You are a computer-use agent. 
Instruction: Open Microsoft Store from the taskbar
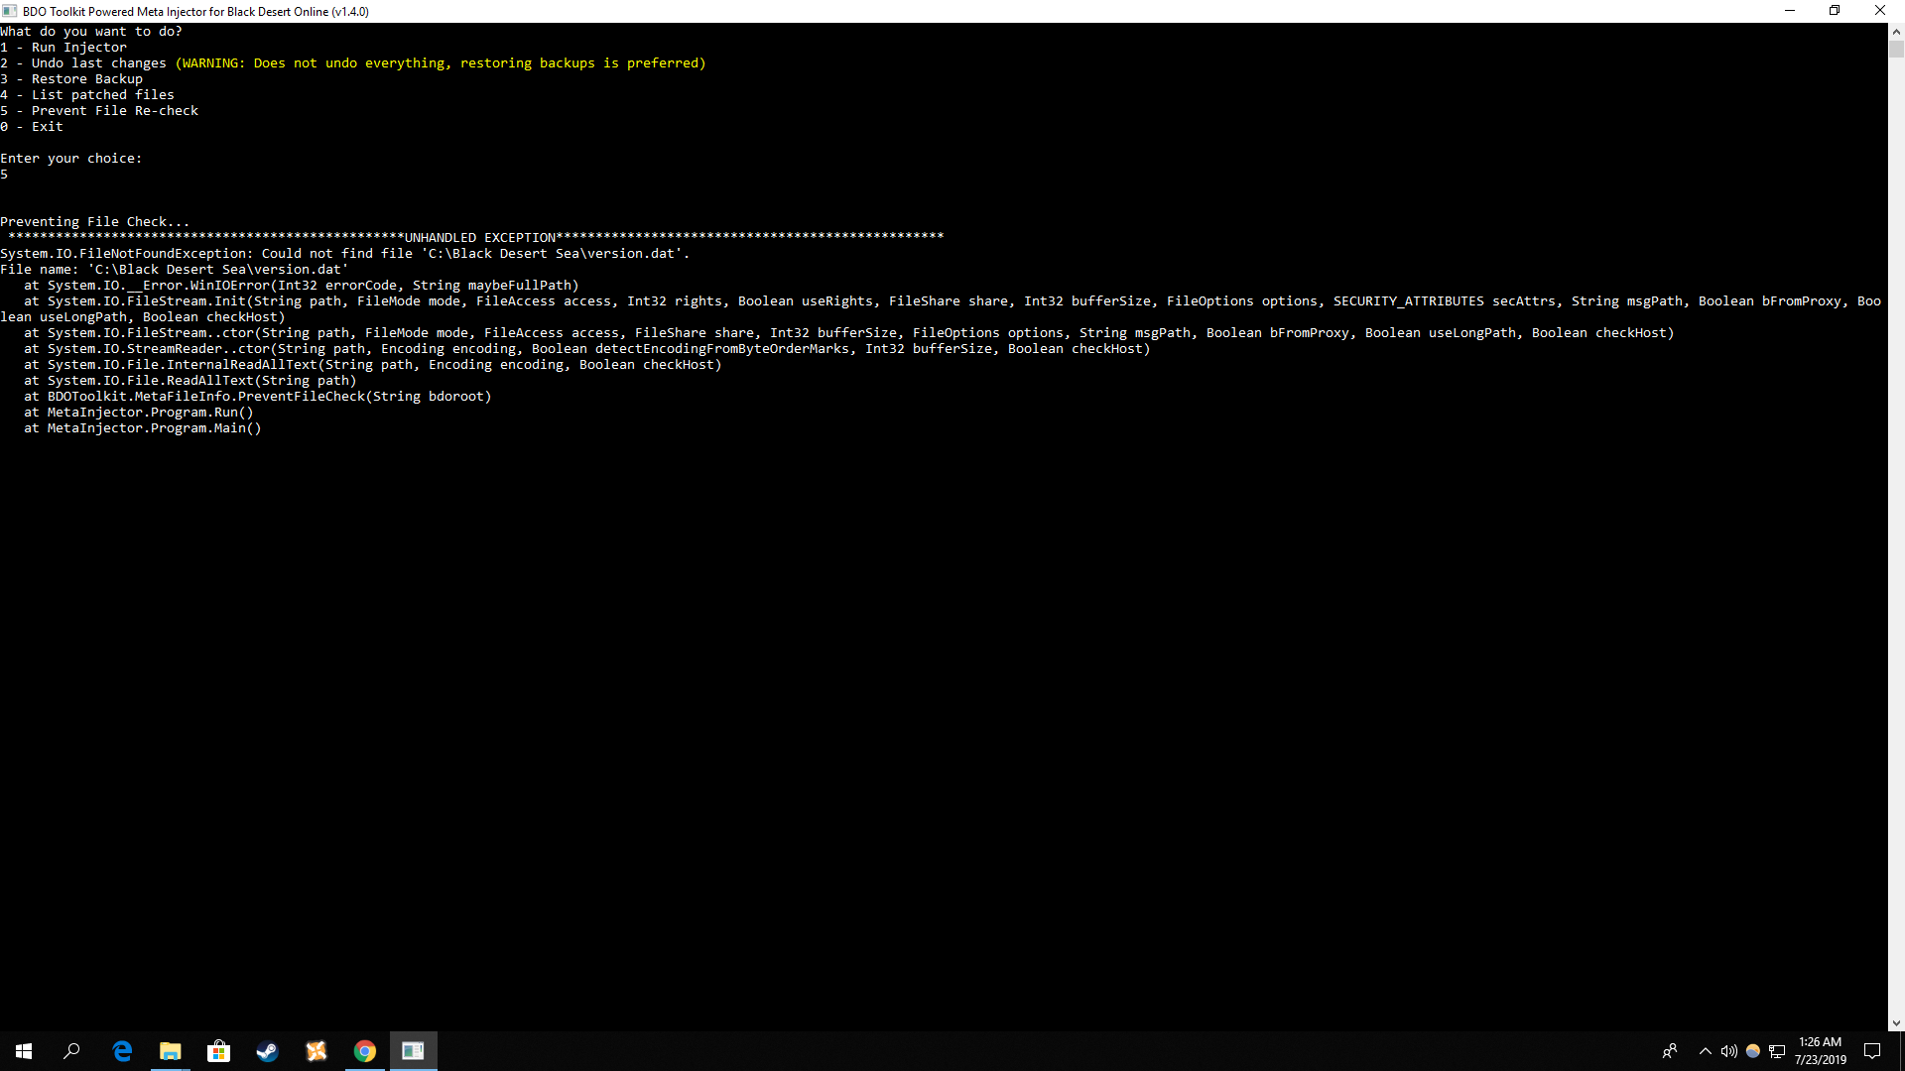[218, 1051]
